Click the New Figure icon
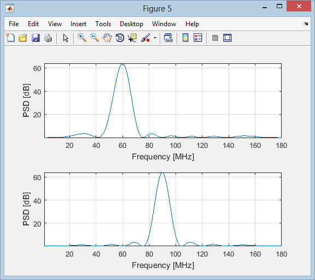Viewport: 315px width, 280px height. click(10, 38)
